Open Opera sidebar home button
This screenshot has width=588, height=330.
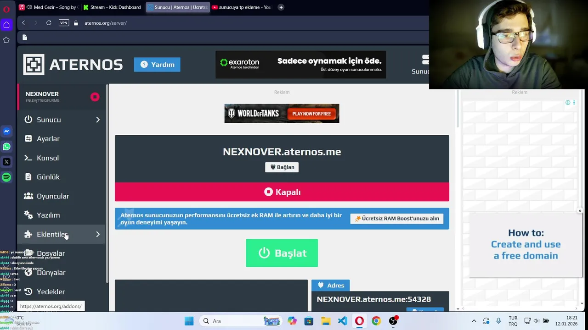6,25
